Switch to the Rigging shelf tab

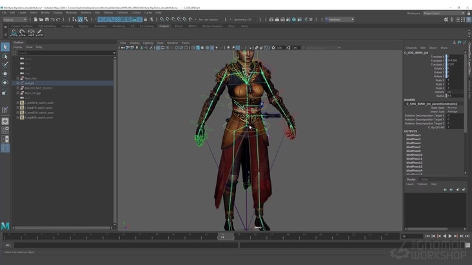pos(83,26)
